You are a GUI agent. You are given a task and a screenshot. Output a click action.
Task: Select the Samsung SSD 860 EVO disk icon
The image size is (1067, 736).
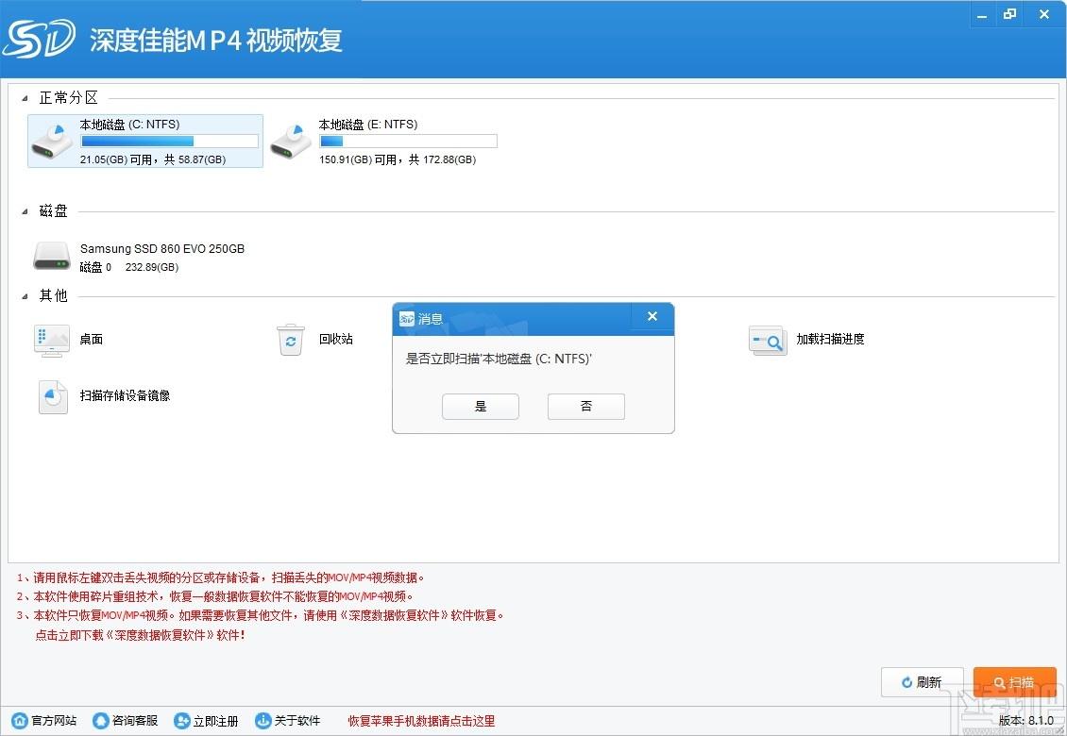(x=52, y=257)
